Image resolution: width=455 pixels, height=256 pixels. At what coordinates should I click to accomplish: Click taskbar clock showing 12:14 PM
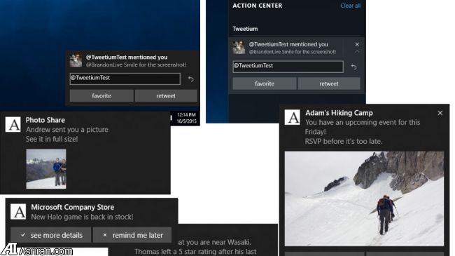click(x=187, y=118)
